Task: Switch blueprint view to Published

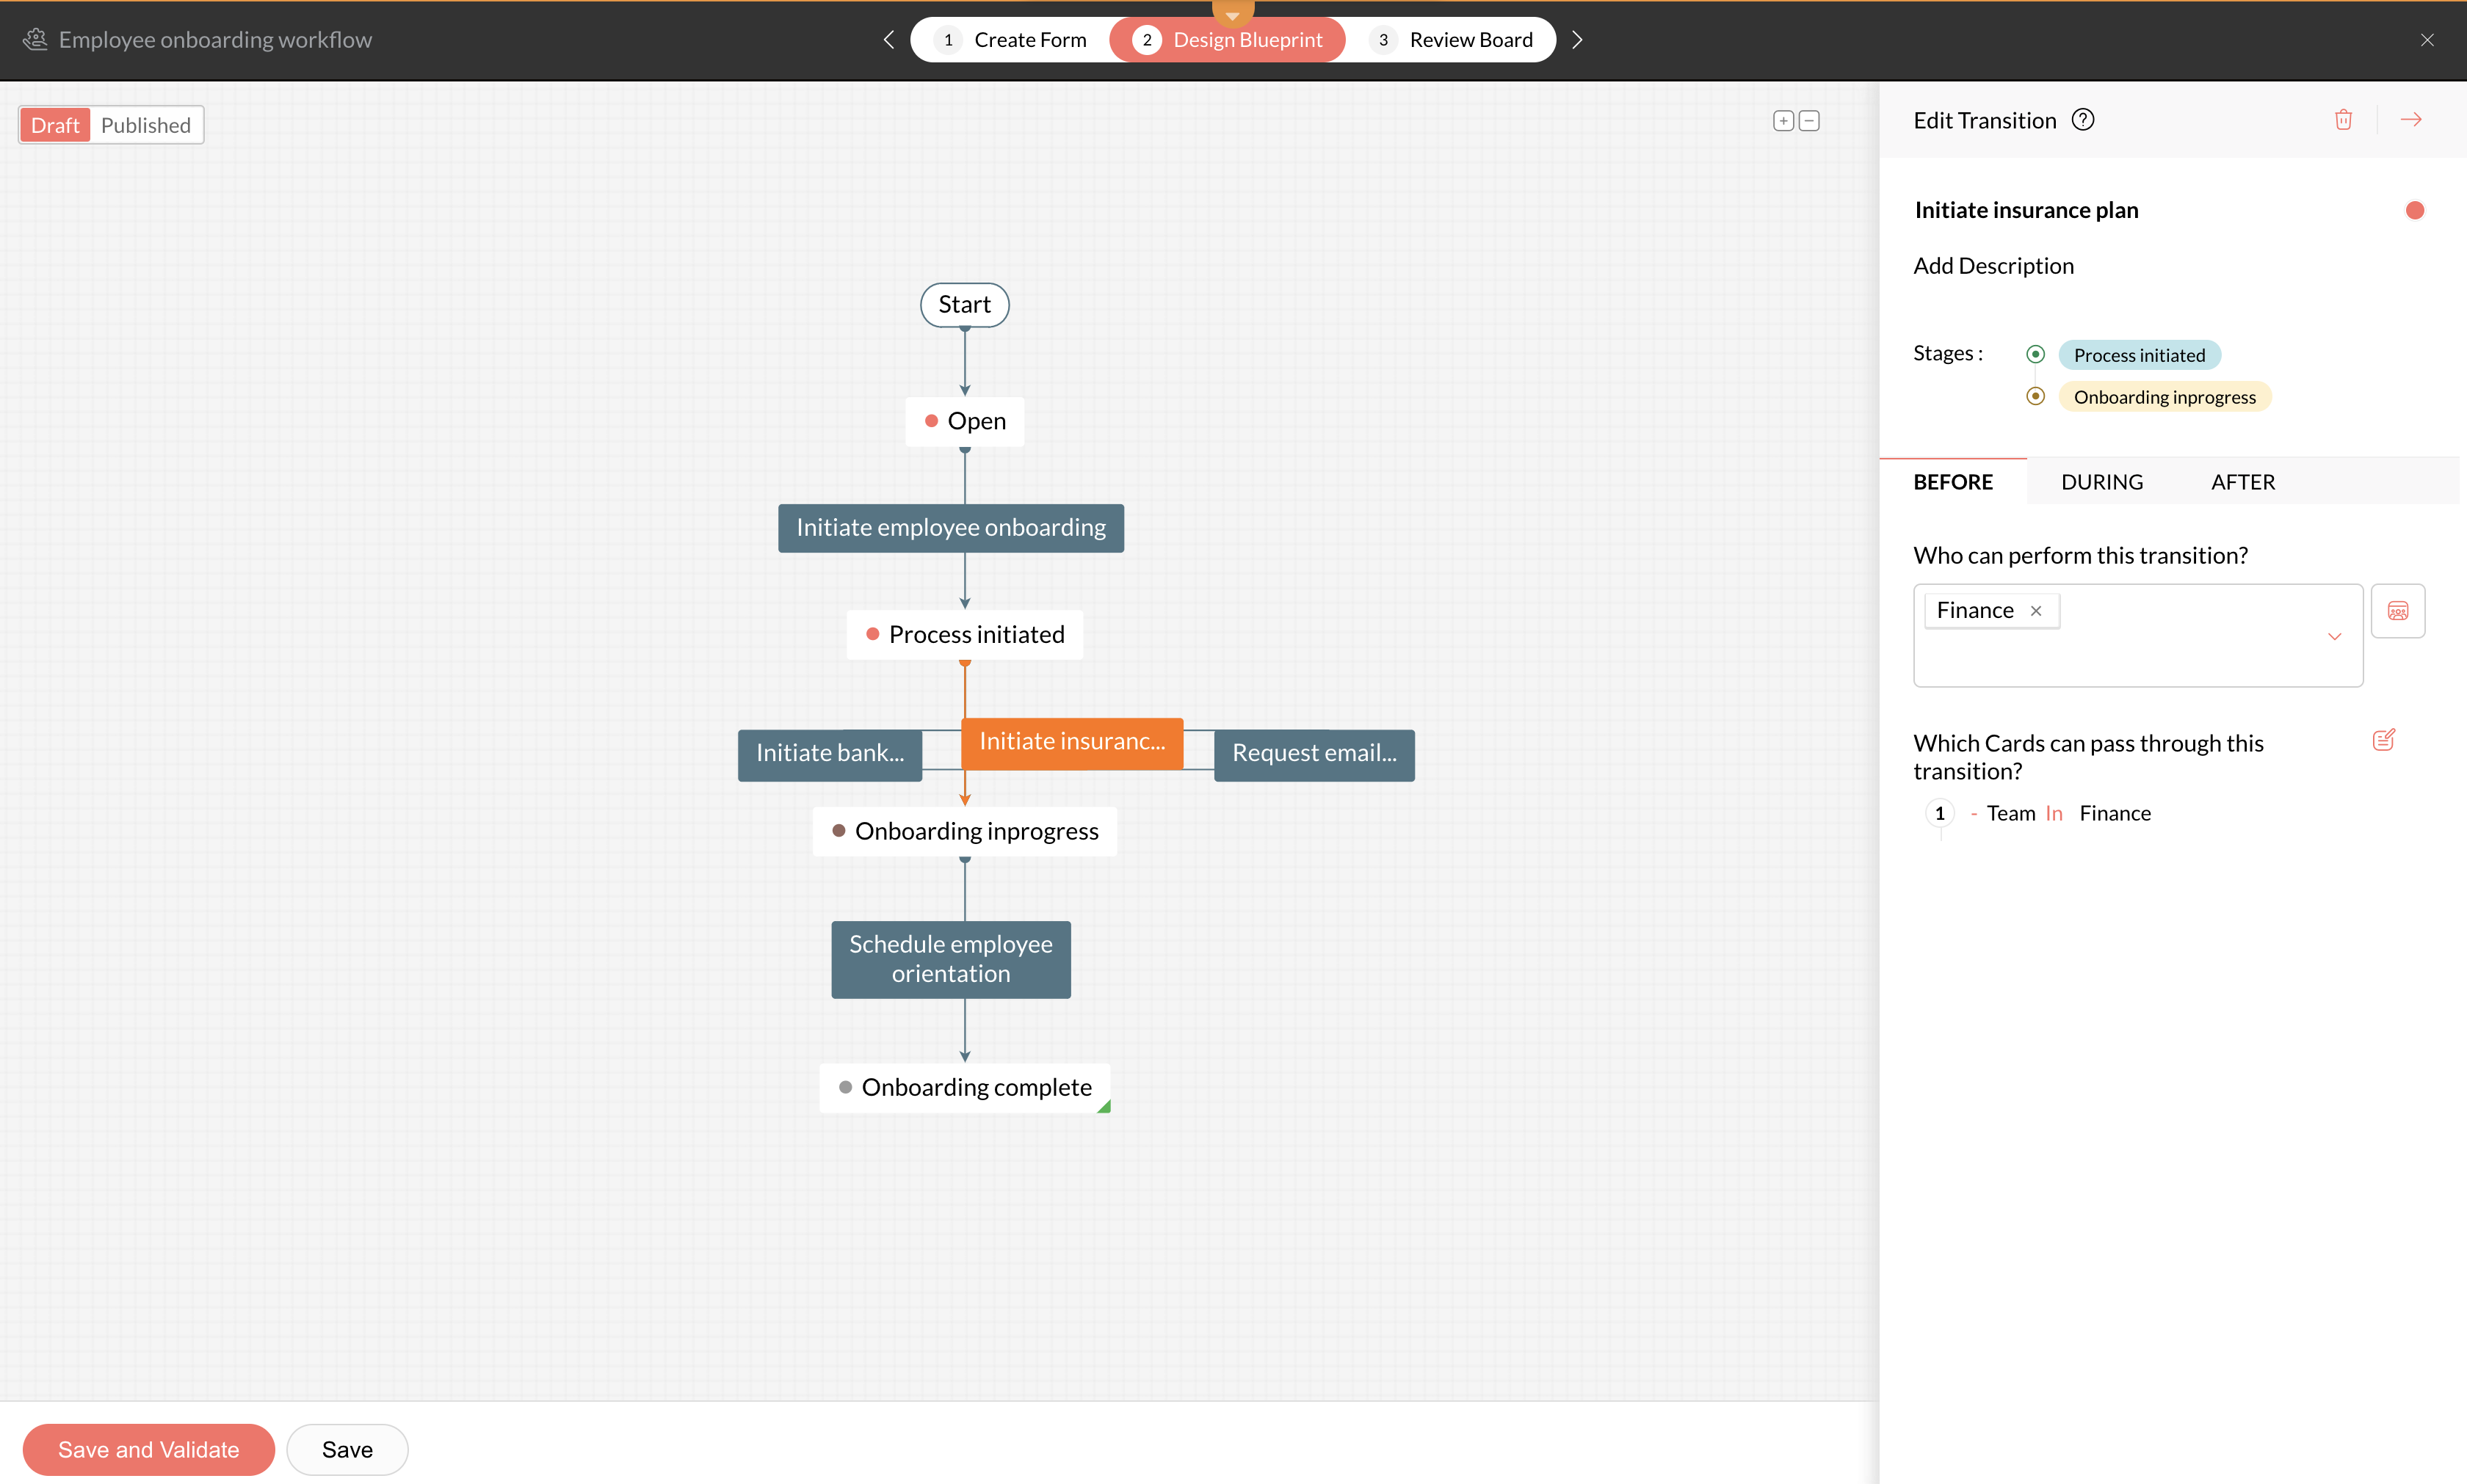Action: coord(146,125)
